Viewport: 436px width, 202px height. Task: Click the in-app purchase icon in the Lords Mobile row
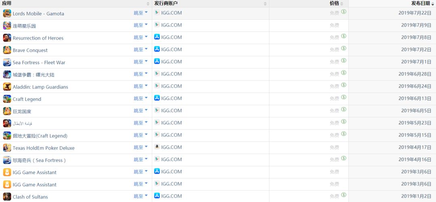click(344, 12)
